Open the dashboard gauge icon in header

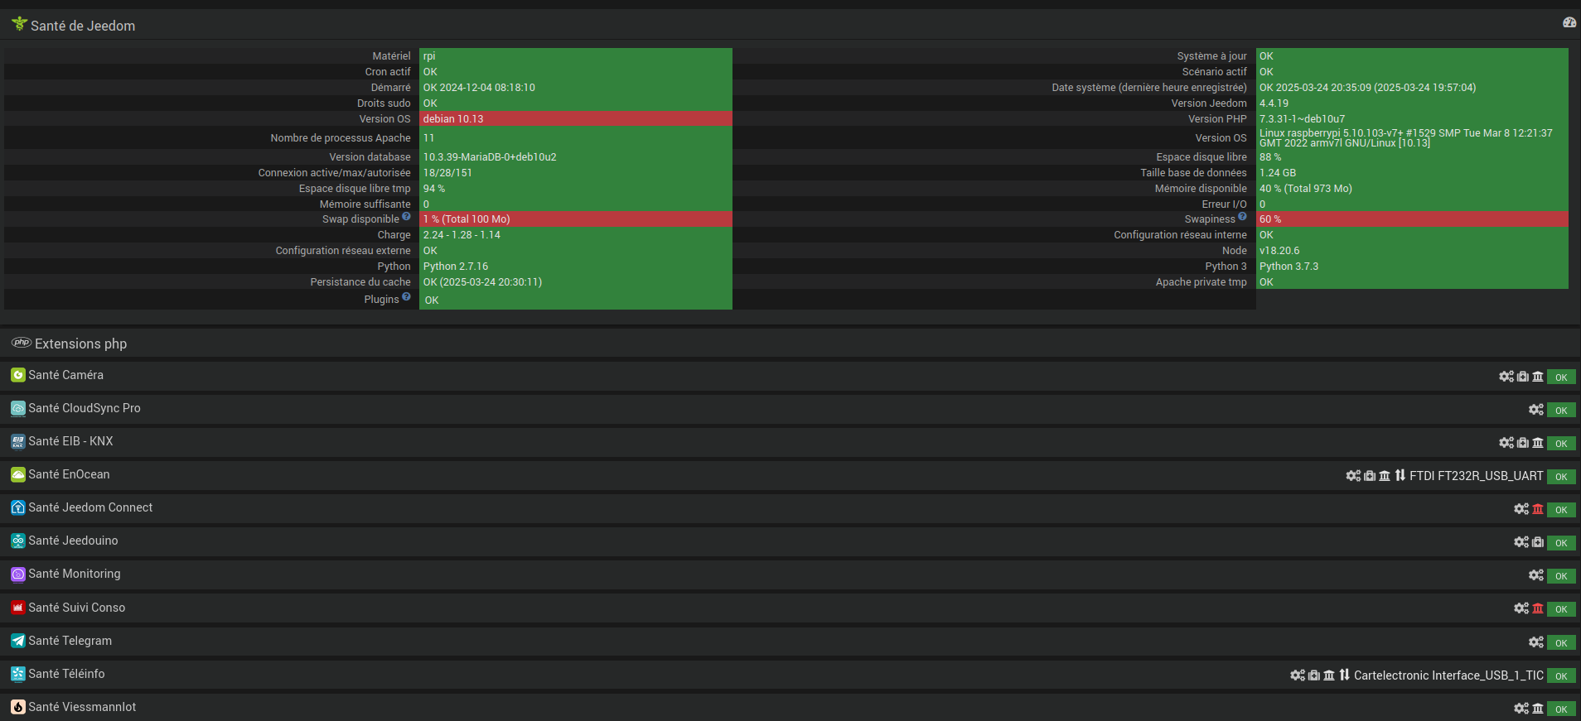point(1569,22)
